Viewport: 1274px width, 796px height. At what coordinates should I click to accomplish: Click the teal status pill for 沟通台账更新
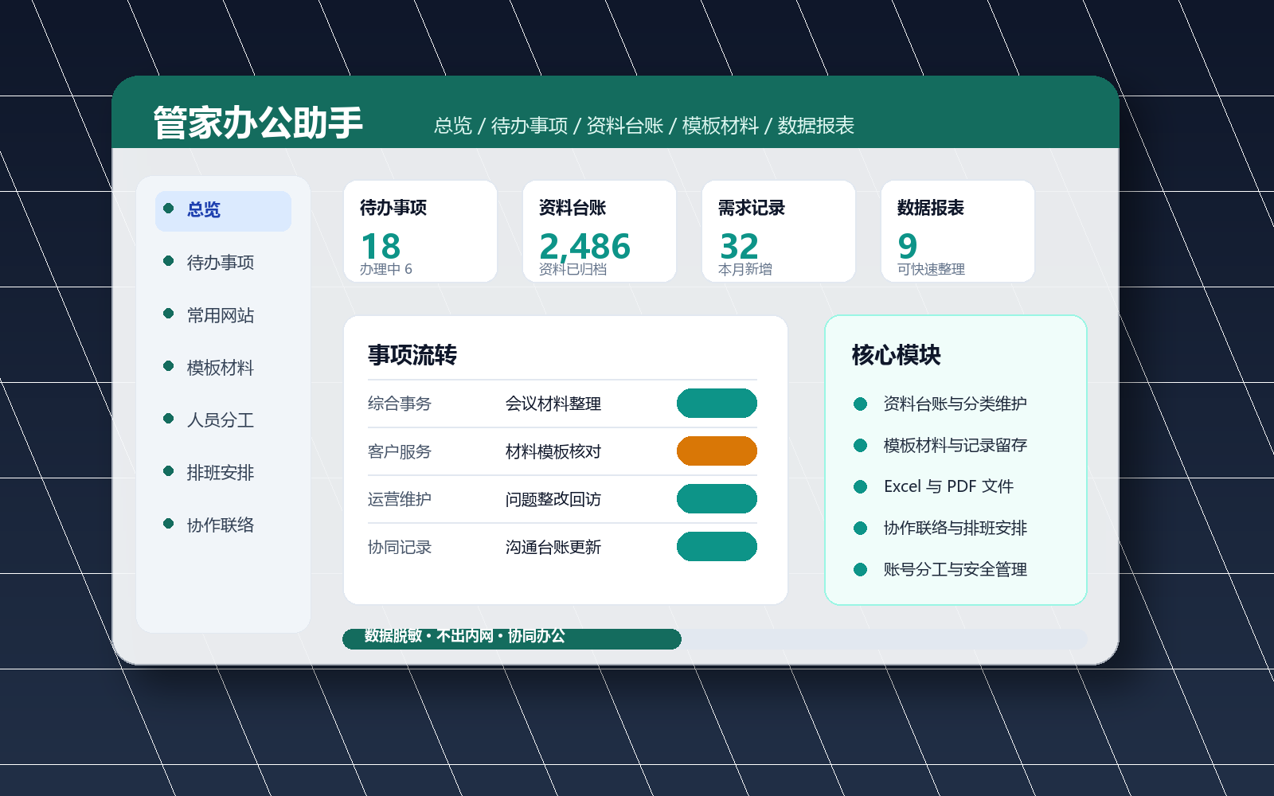tap(717, 547)
